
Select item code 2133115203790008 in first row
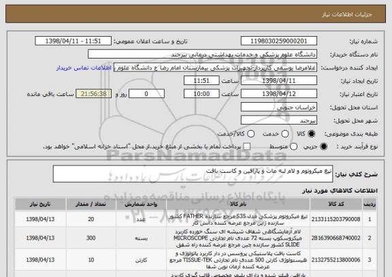pos(336,219)
